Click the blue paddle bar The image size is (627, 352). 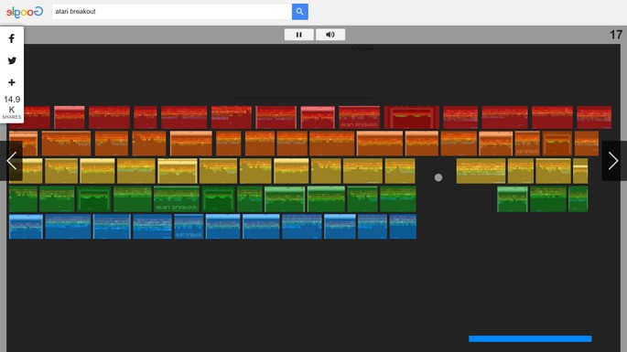530,339
